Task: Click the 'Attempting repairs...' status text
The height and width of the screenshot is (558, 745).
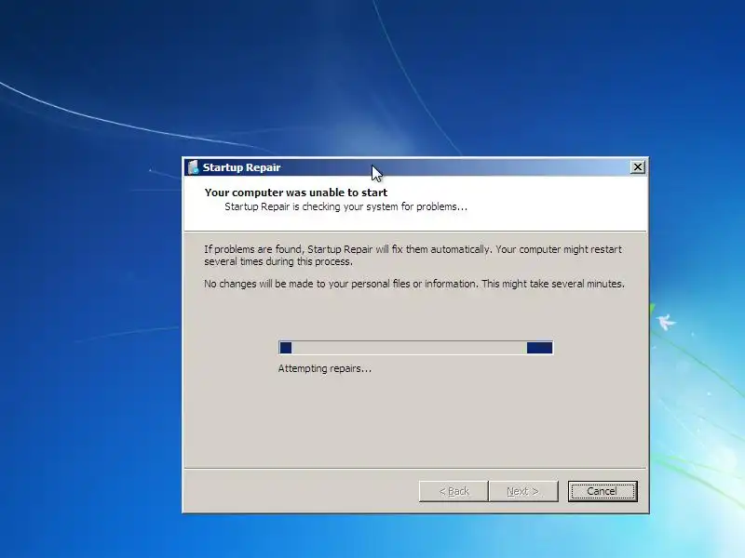Action: (x=324, y=368)
